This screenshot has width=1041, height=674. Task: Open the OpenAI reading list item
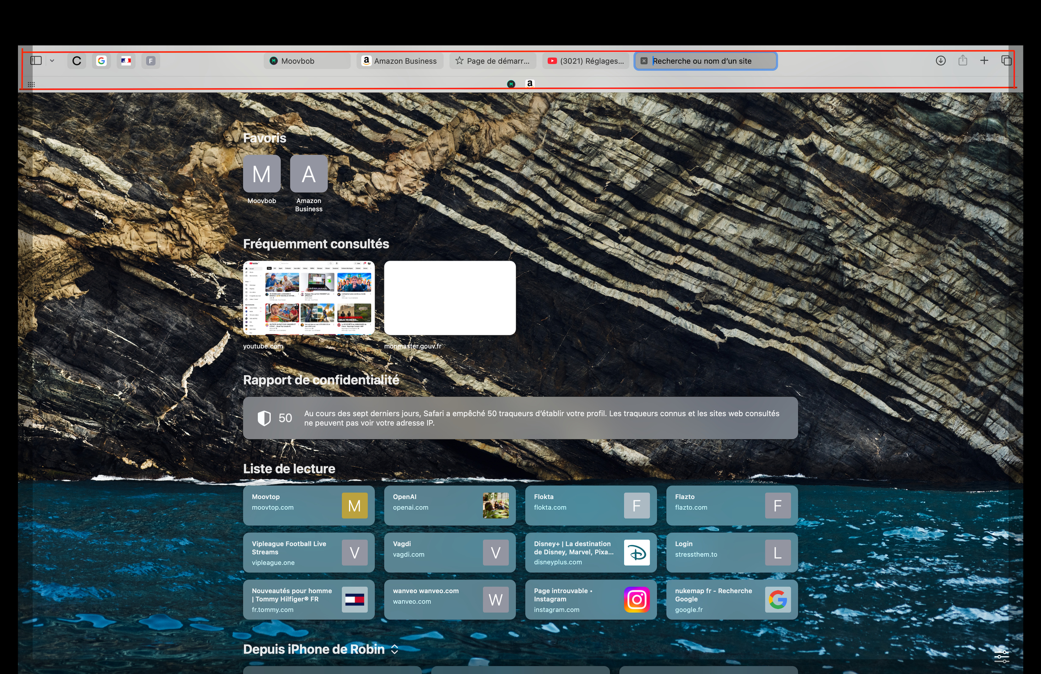[x=450, y=505]
